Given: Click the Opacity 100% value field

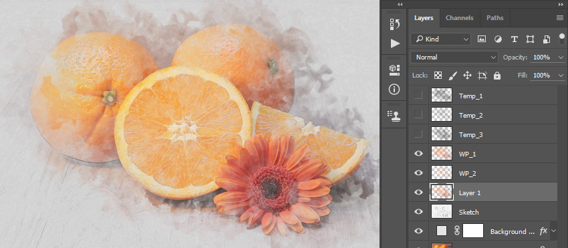Looking at the screenshot, I should pyautogui.click(x=542, y=57).
